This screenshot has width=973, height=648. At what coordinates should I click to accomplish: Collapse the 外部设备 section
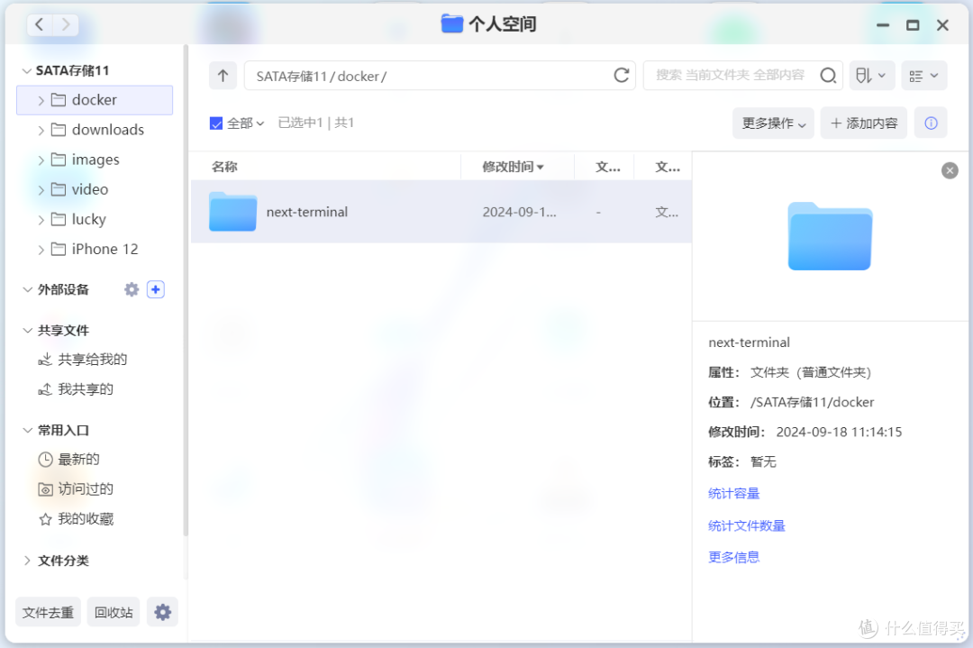[x=27, y=290]
